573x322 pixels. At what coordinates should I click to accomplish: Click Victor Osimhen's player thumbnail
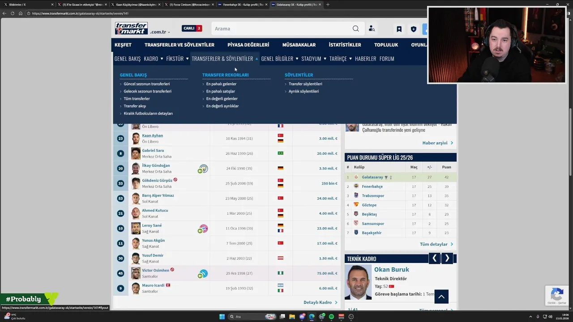[136, 273]
